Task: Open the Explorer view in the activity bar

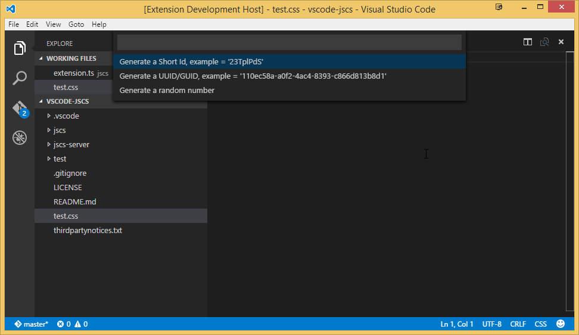Action: coord(20,48)
